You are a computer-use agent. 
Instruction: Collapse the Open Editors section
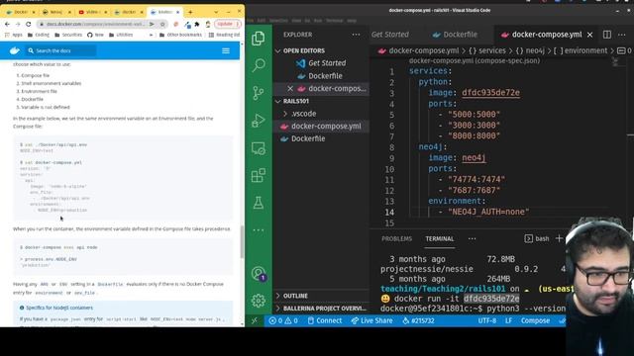[277, 50]
